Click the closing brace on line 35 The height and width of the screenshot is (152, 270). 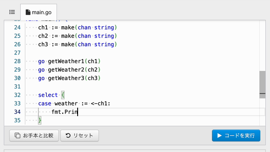(x=40, y=120)
